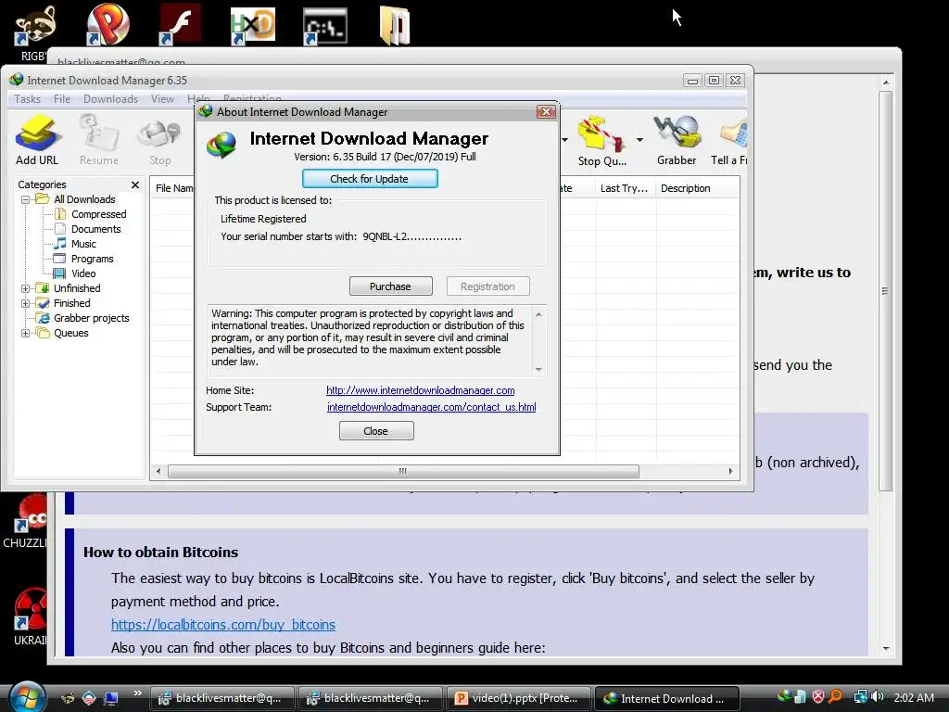Open the HxD hex editor desktop icon

point(252,25)
